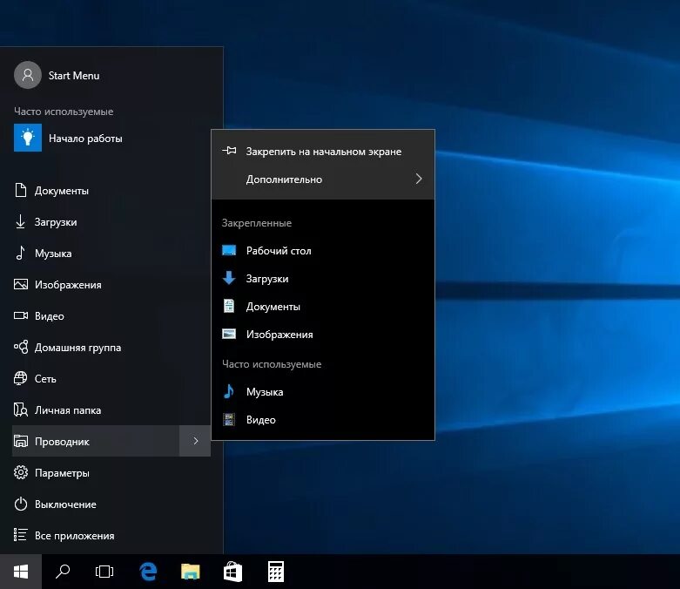The width and height of the screenshot is (680, 589).
Task: Open search magnifier on the taskbar
Action: tap(63, 572)
